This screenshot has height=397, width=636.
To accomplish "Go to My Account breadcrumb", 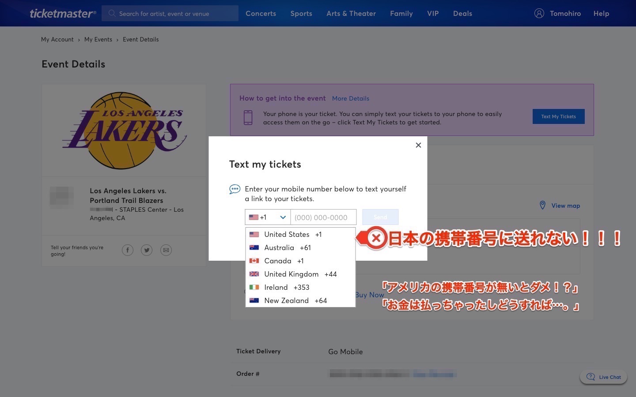I will [x=57, y=39].
